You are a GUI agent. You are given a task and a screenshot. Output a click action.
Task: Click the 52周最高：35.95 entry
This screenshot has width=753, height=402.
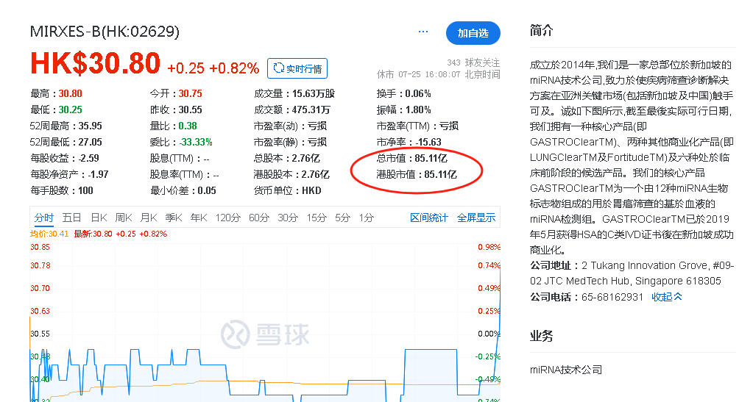pos(66,126)
